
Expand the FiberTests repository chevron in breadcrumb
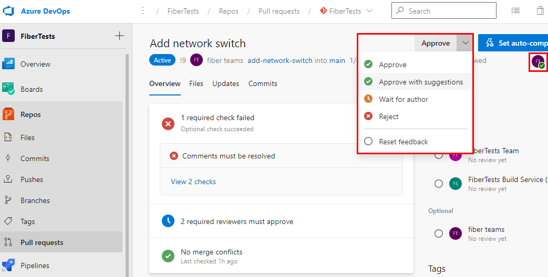(x=369, y=11)
